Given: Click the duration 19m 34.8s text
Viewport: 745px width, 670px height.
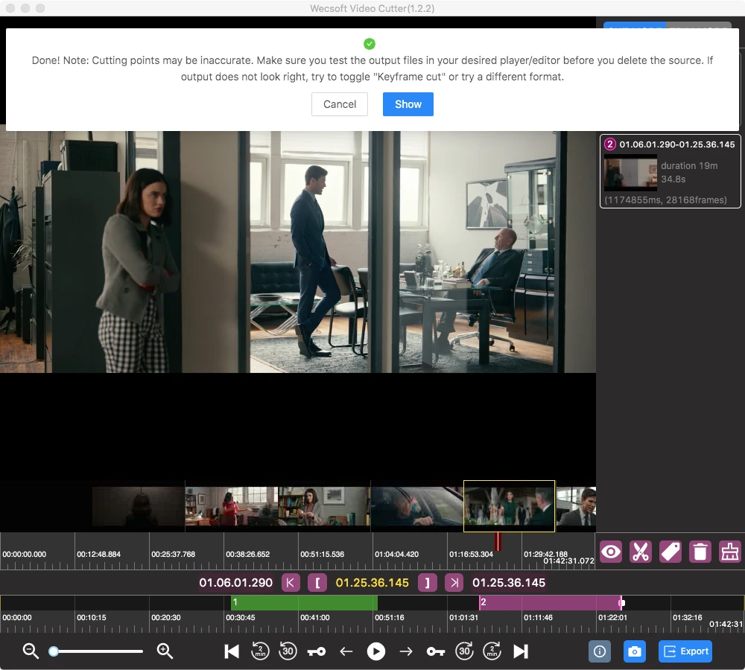Looking at the screenshot, I should (689, 173).
